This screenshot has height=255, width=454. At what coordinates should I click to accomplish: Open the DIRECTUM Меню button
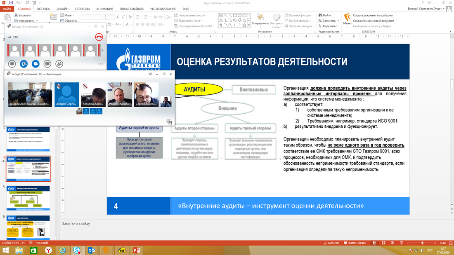[x=347, y=20]
